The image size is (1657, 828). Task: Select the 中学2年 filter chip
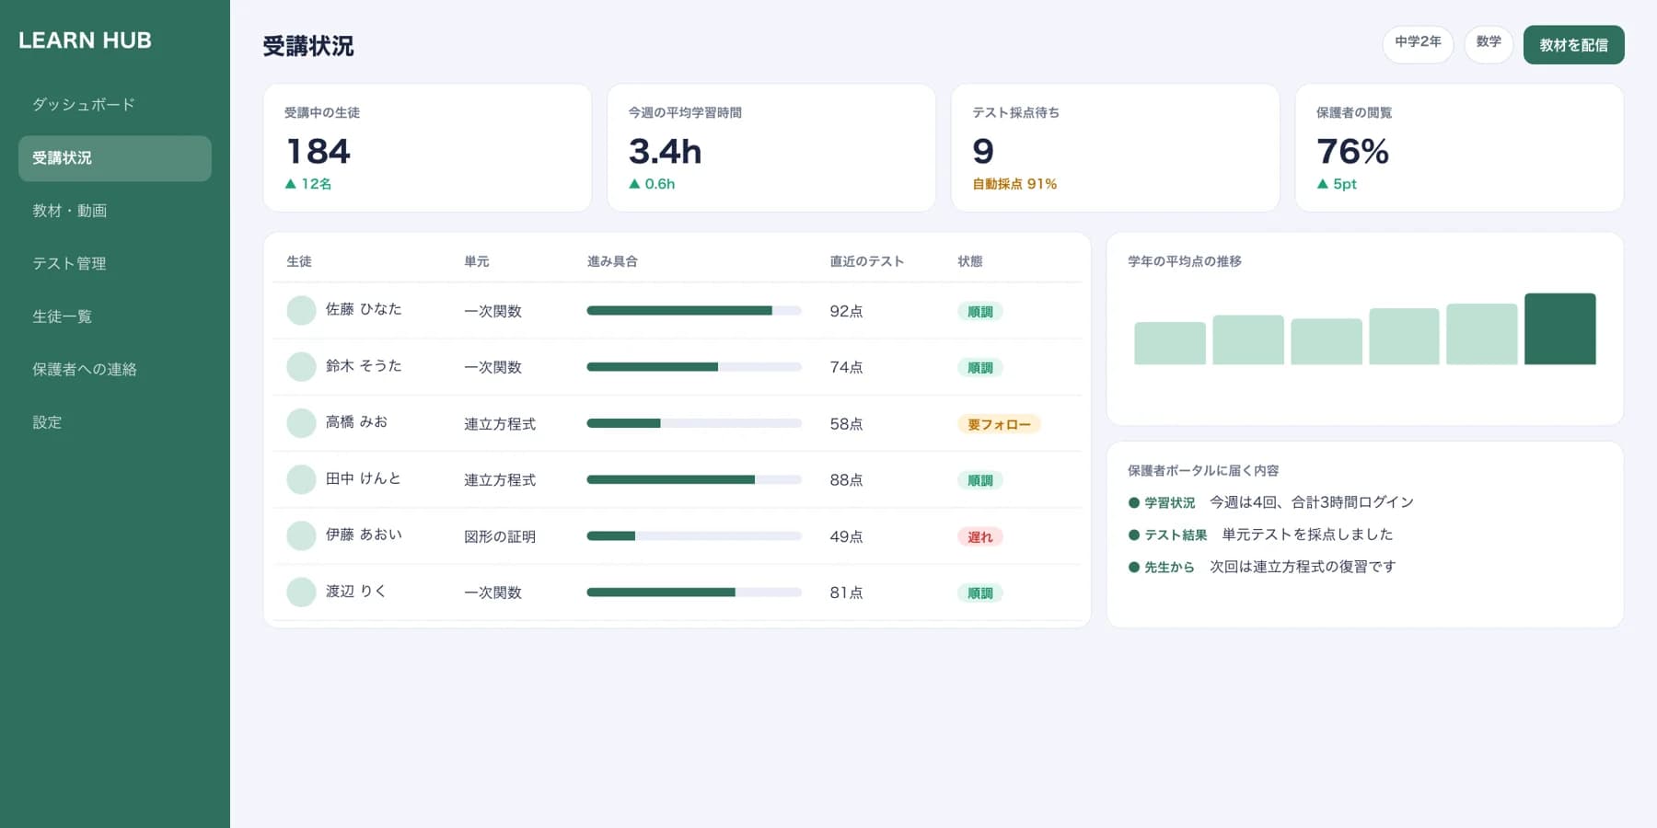point(1418,44)
